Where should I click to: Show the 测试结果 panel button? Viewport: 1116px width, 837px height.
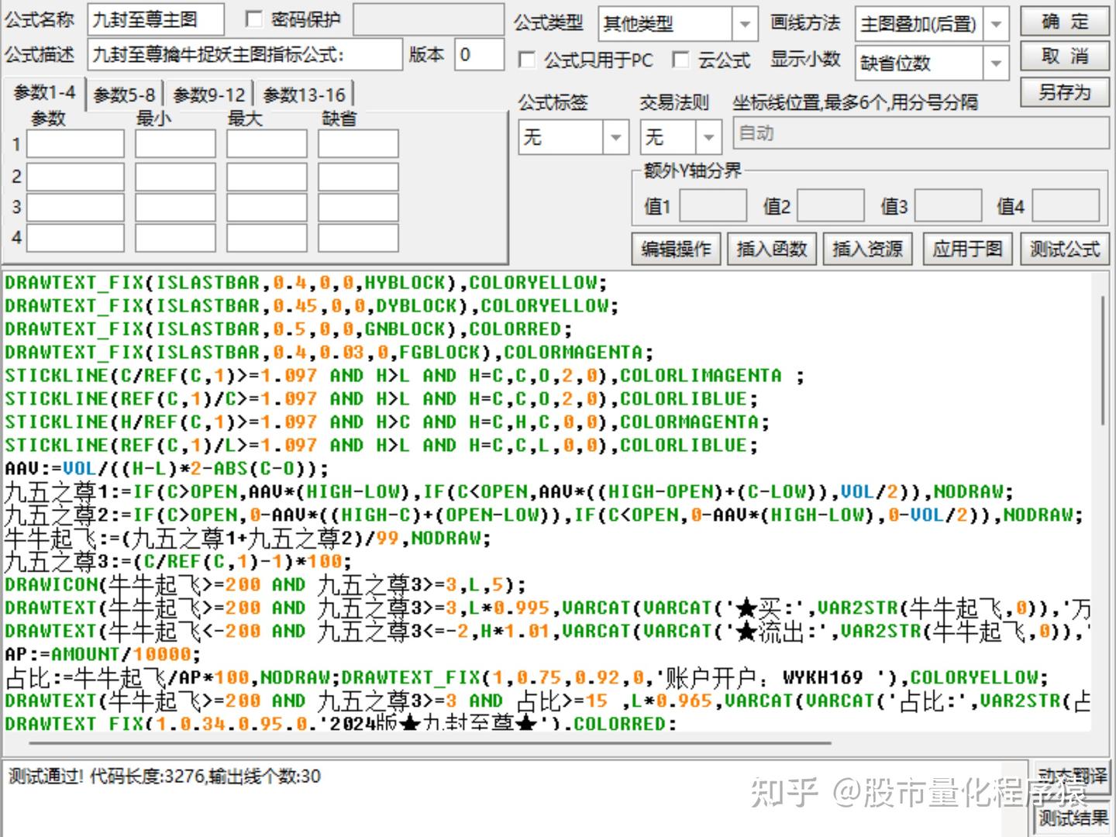click(1073, 817)
